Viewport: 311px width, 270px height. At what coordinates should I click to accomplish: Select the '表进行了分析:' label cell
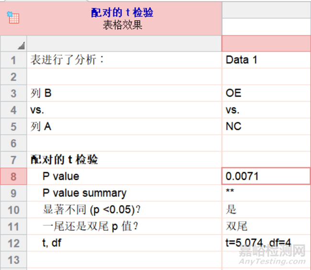[x=67, y=60]
